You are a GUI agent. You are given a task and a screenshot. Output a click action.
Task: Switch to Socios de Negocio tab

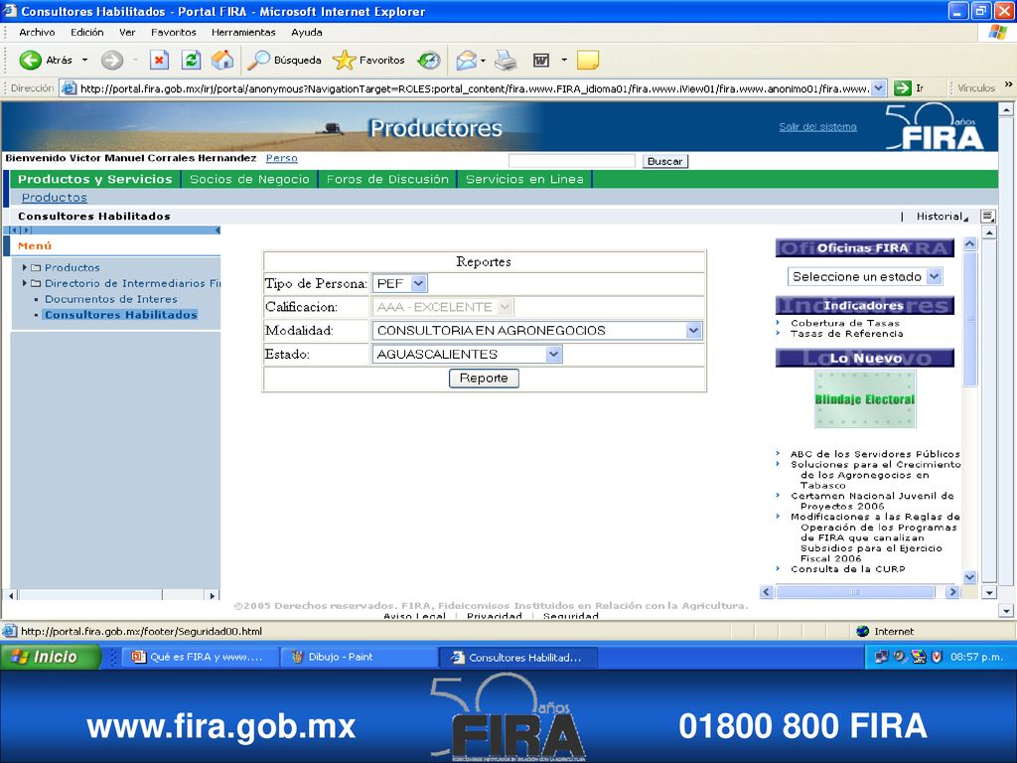point(249,179)
